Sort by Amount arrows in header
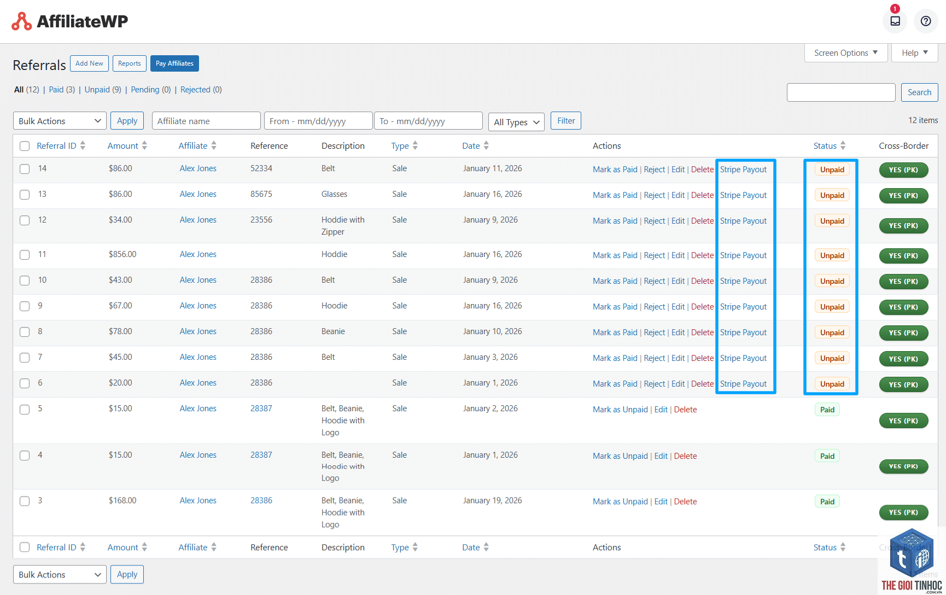 click(144, 145)
